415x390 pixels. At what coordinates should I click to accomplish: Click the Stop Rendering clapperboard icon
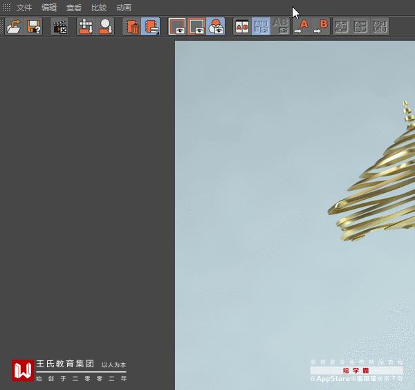pyautogui.click(x=59, y=26)
